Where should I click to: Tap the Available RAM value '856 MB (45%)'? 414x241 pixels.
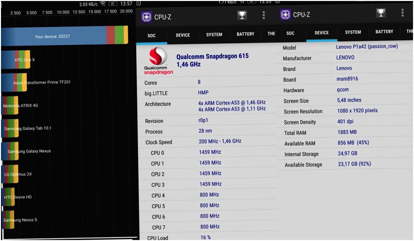[353, 143]
